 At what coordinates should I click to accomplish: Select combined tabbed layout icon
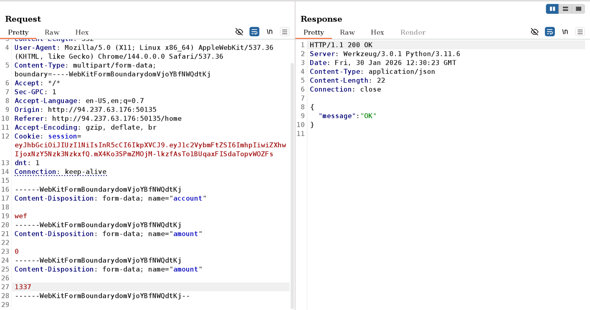click(x=578, y=9)
